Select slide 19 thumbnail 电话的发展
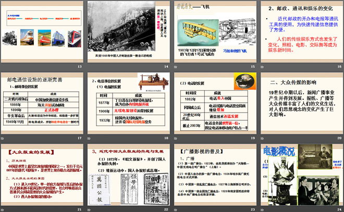Viewport: 344px width, 212px height. click(x=215, y=103)
